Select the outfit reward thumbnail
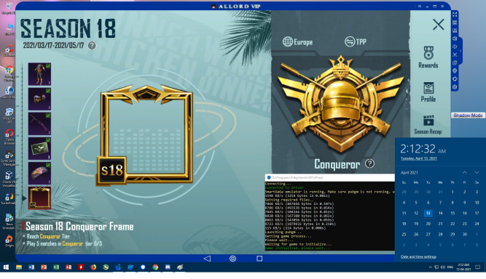Viewport: 486px width, 279px height. pos(39,74)
